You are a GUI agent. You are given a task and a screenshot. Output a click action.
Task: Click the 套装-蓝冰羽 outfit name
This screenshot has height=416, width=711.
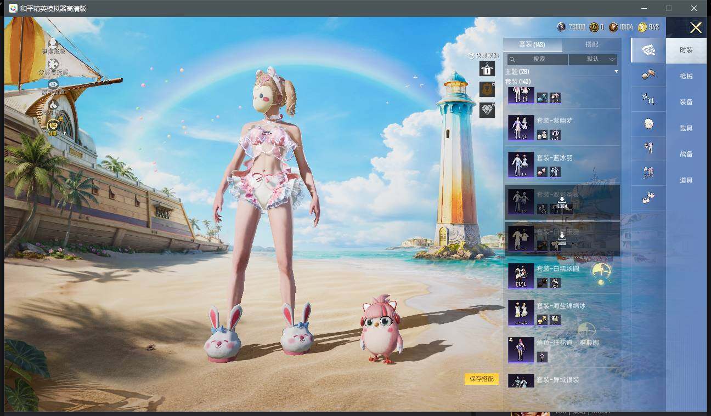(555, 158)
